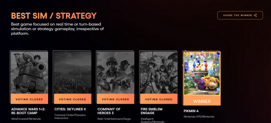Click Voting Closed under Advance Wars
Screen dimensions: 271x123
[29, 99]
